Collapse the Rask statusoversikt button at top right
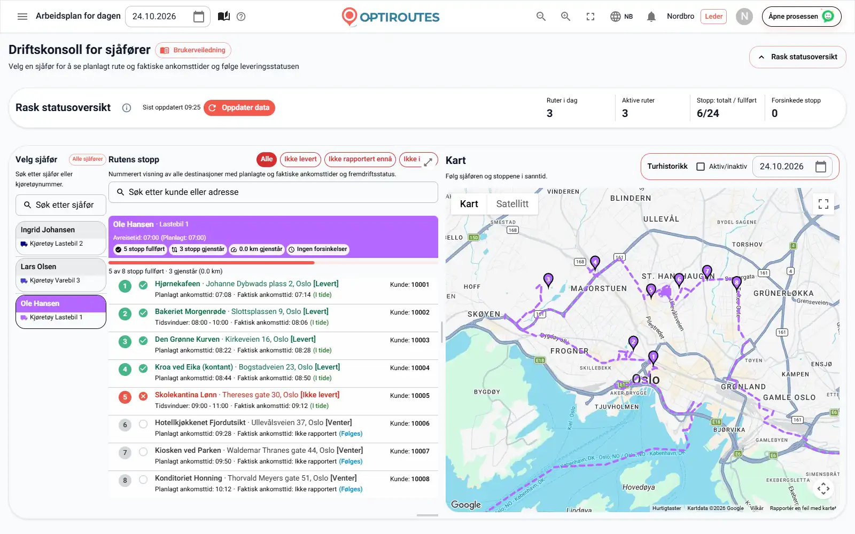 [797, 57]
